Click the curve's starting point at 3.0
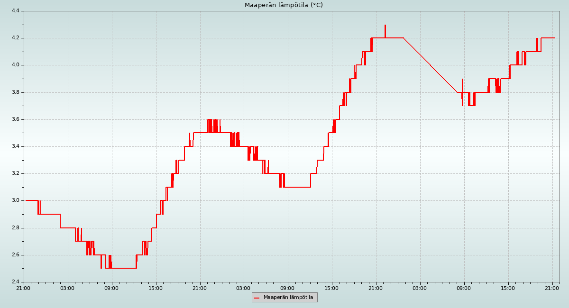This screenshot has width=569, height=308. pos(27,200)
